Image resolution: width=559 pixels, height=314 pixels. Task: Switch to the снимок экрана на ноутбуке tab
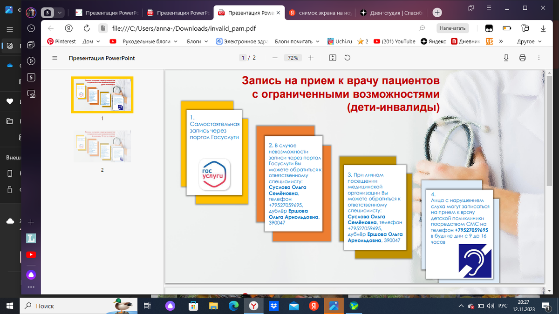(x=320, y=13)
